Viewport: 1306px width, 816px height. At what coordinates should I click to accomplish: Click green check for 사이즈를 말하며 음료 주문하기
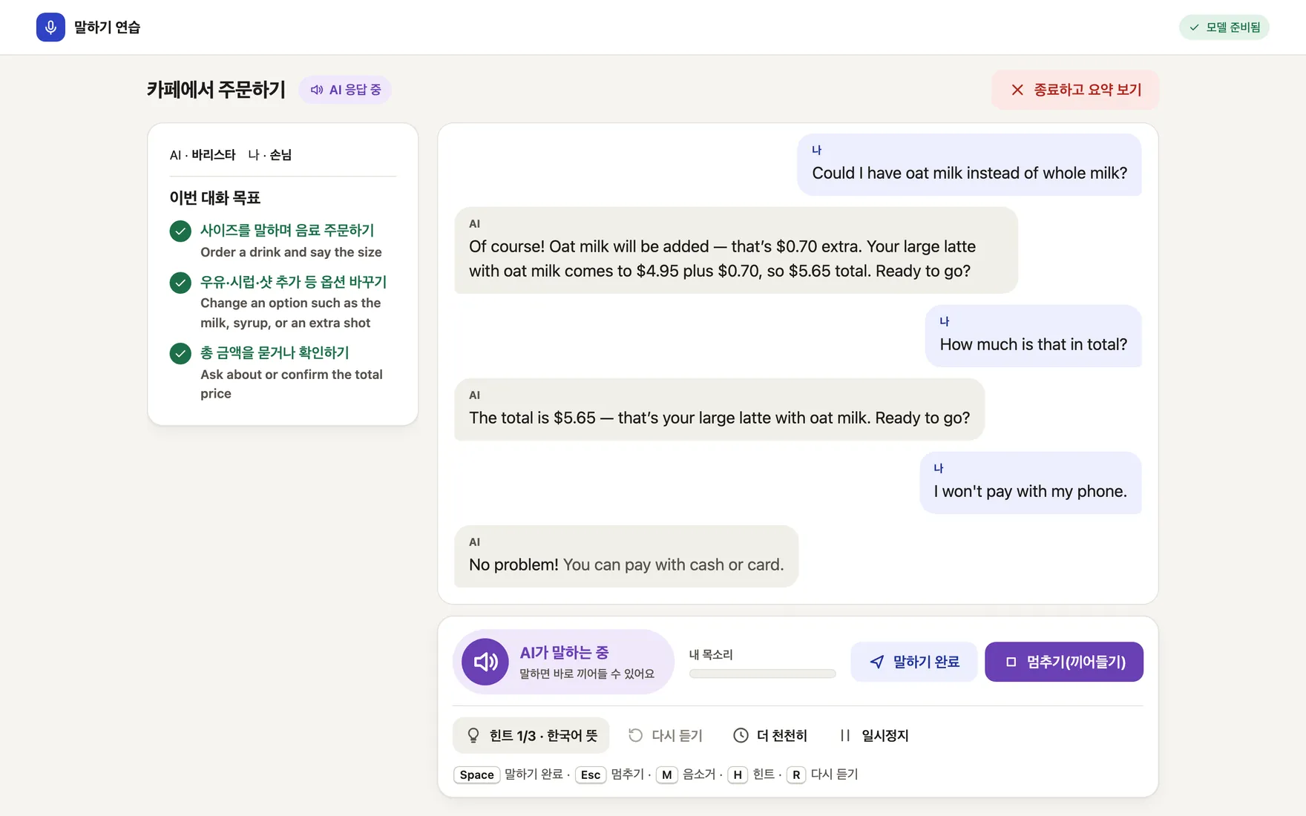(x=180, y=231)
